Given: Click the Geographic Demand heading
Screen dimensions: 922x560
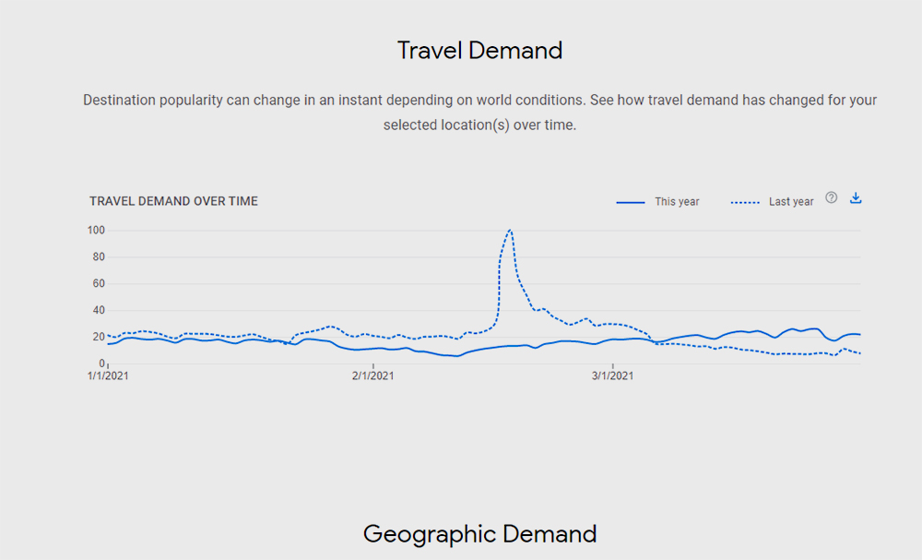Looking at the screenshot, I should point(479,533).
